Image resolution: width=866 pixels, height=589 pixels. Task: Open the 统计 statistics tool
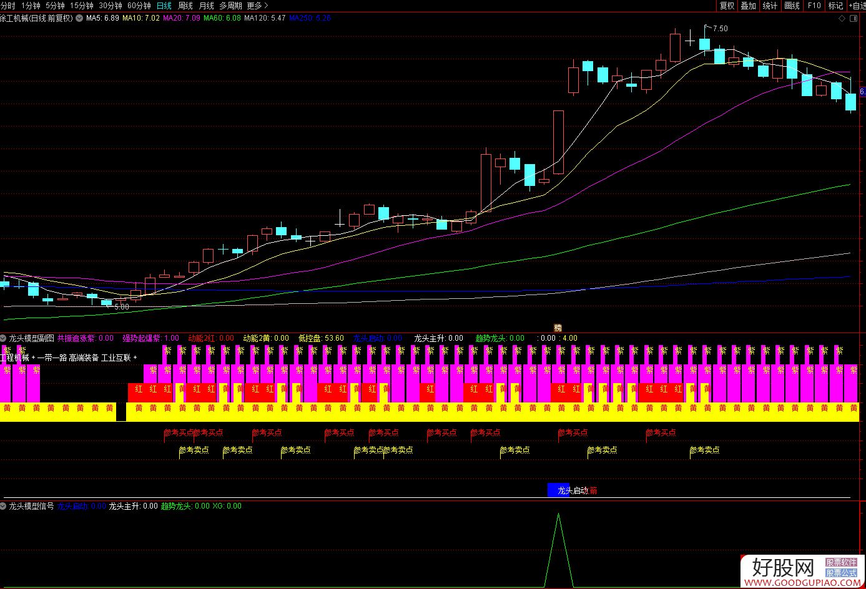pyautogui.click(x=770, y=6)
